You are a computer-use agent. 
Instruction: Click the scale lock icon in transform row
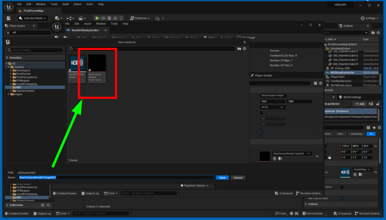pos(329,157)
